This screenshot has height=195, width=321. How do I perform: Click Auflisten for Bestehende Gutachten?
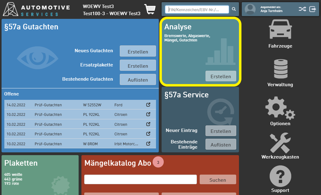pos(138,79)
